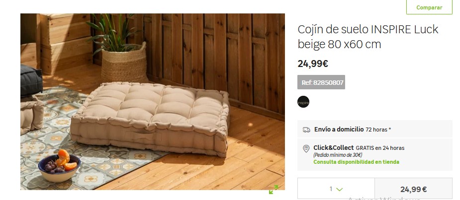The height and width of the screenshot is (200, 460).
Task: Open the Consulta disponibilidad en tienda link
Action: [356, 162]
